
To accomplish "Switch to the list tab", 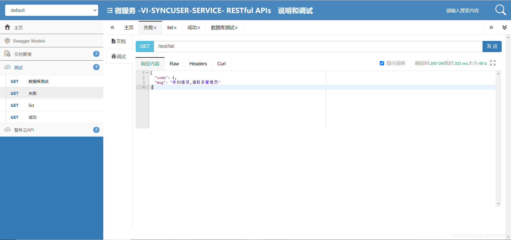I will [170, 28].
